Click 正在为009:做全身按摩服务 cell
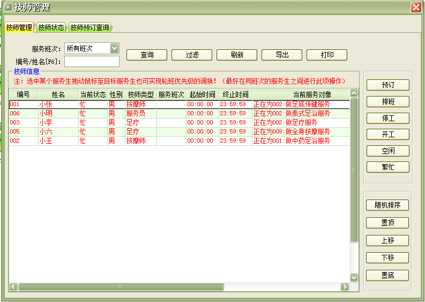The height and width of the screenshot is (302, 425). click(x=301, y=132)
